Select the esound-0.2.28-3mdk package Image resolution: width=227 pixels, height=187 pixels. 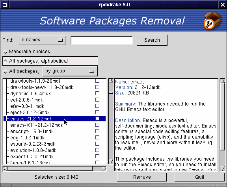(33, 144)
